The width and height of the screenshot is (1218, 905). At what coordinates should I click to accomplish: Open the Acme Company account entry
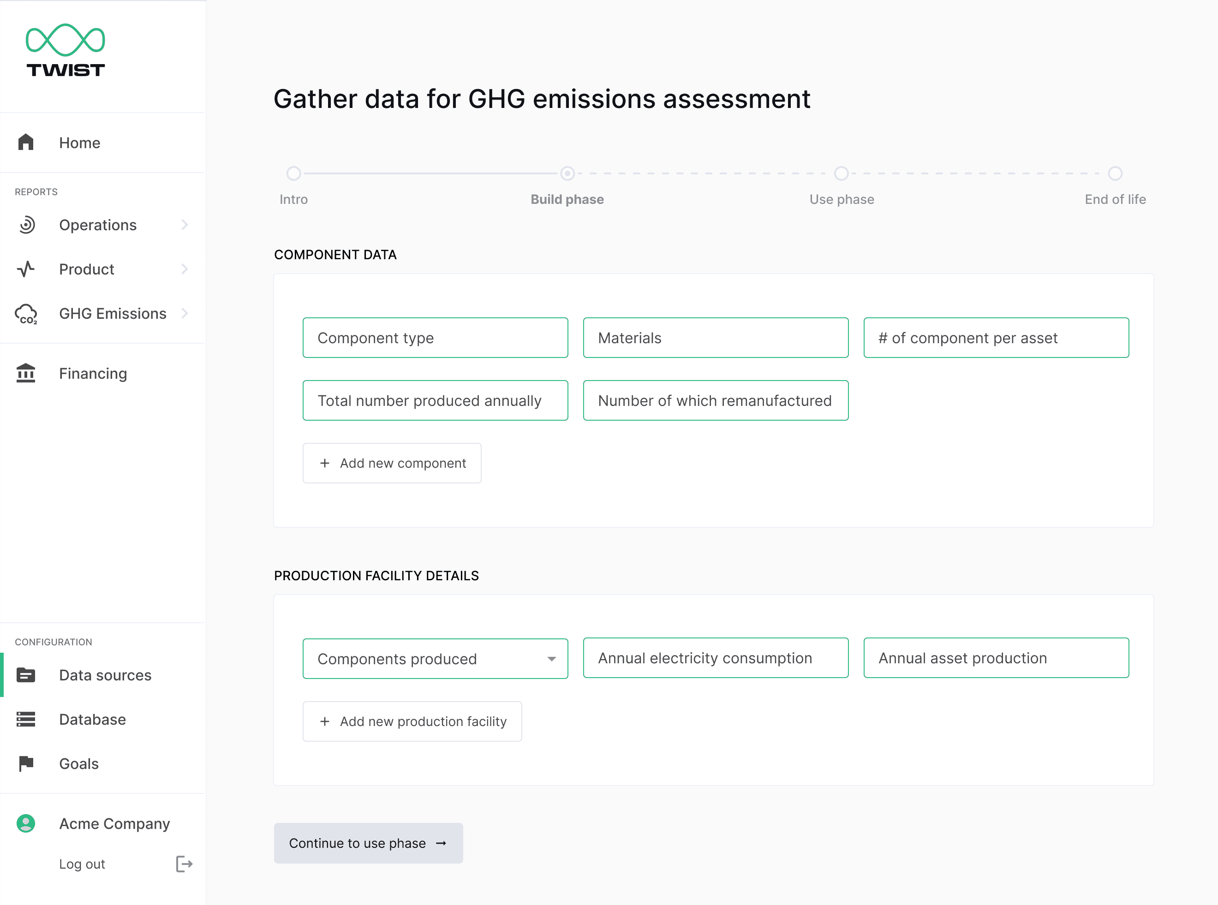[x=114, y=823]
